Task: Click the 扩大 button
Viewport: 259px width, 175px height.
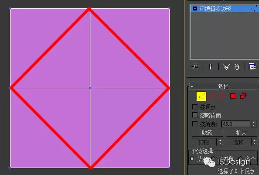Action: pyautogui.click(x=242, y=133)
